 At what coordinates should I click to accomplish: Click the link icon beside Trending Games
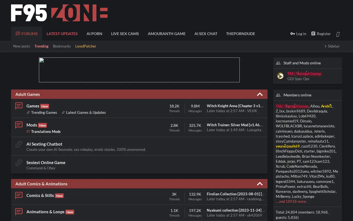pos(28,112)
